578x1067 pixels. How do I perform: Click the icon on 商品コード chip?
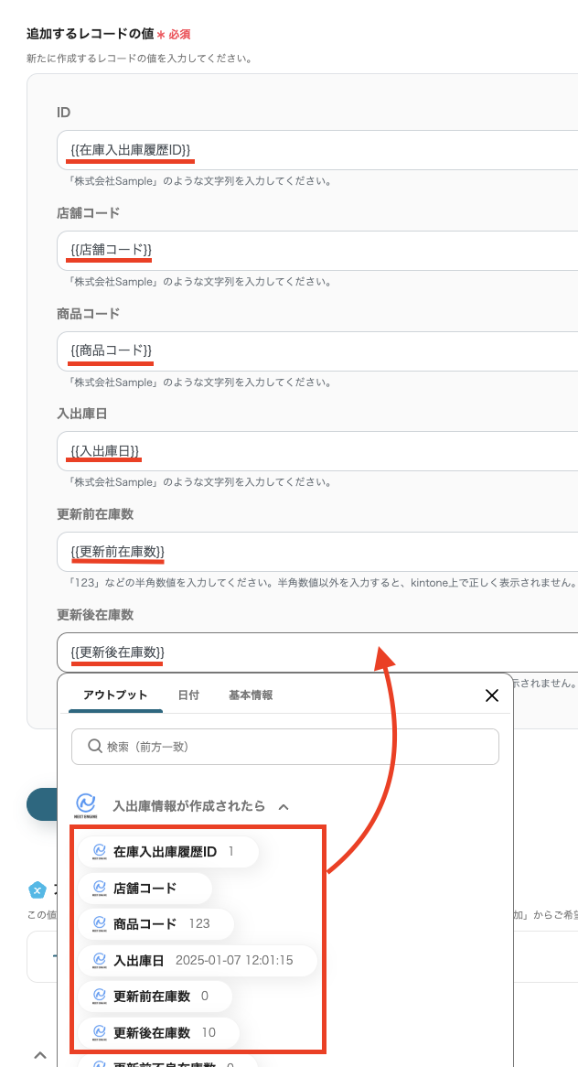(x=100, y=924)
